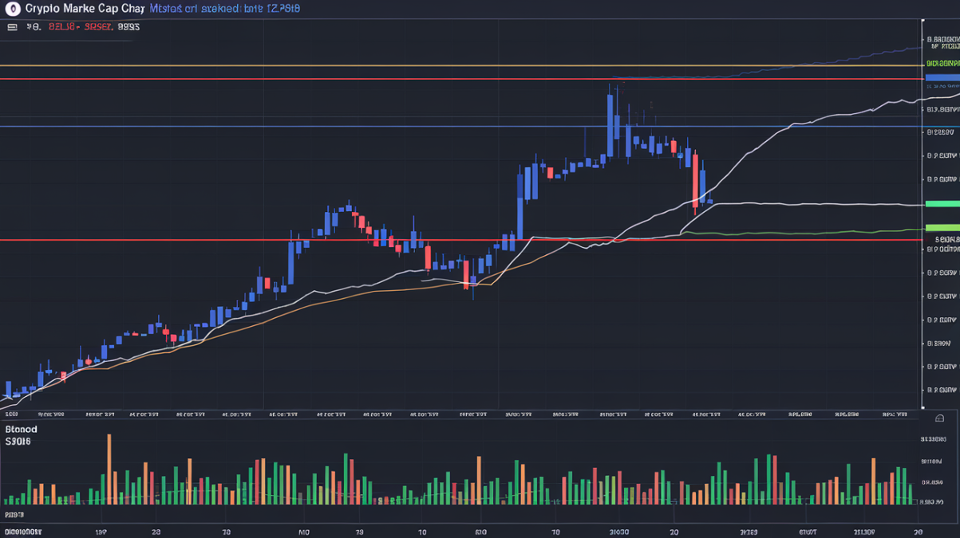Click the small lock icon at chart corner

pyautogui.click(x=939, y=418)
